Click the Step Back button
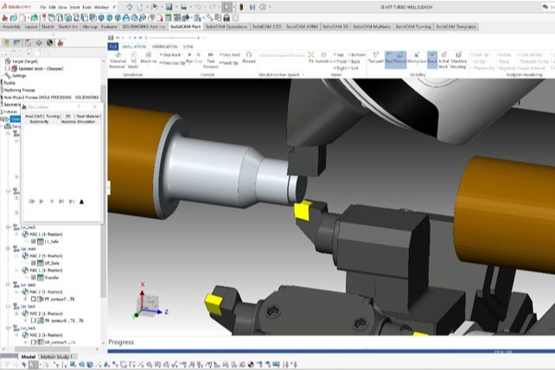555x370 pixels. 170,54
